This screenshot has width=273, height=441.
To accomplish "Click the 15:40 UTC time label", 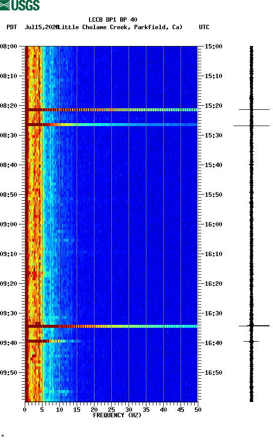I will (213, 165).
